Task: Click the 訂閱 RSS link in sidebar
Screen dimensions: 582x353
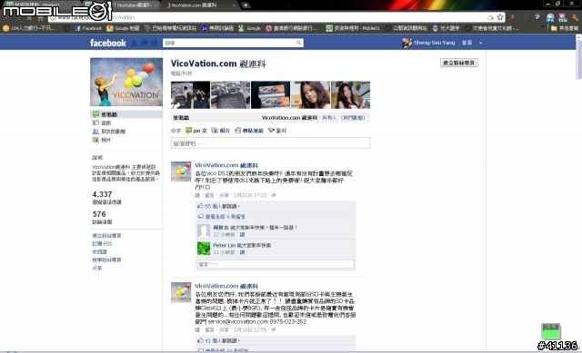Action: coord(102,244)
